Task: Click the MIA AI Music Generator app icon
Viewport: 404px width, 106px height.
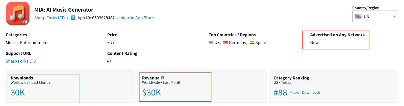Action: (x=18, y=13)
